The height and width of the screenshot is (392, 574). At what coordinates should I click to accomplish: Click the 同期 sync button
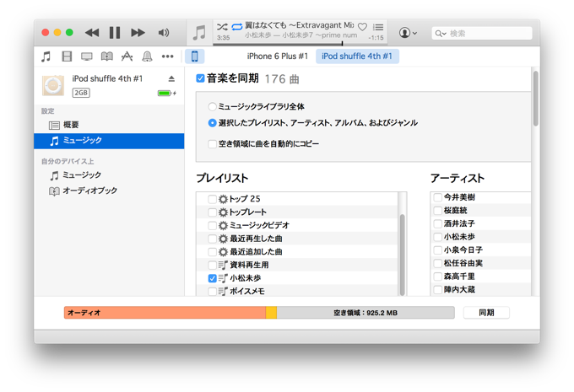[x=486, y=313]
